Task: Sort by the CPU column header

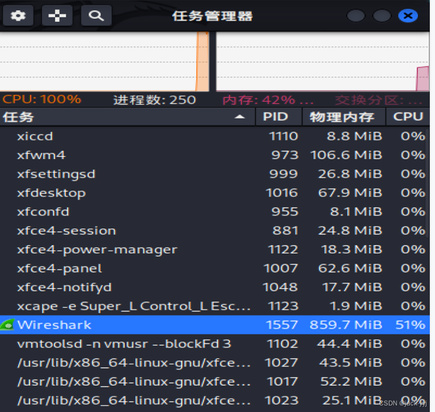Action: 408,116
